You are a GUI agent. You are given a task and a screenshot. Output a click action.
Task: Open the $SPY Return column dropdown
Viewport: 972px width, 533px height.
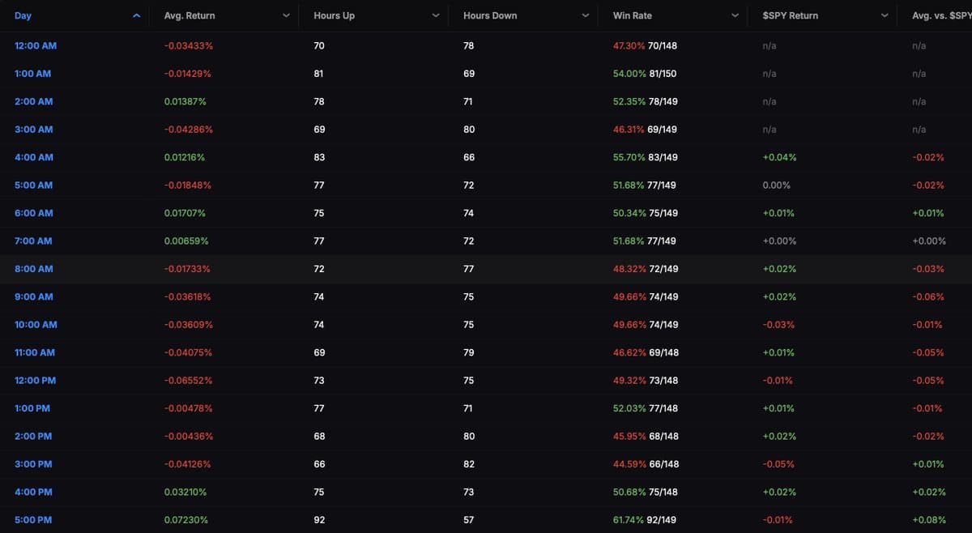click(884, 15)
